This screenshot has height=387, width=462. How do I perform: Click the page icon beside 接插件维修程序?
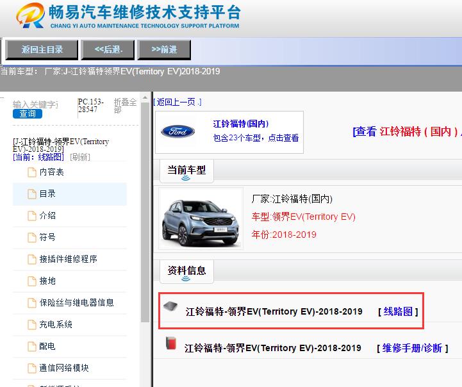point(32,259)
